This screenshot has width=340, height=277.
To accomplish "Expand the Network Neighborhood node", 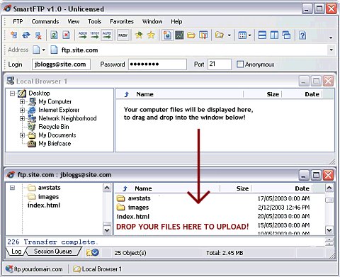I will point(22,118).
